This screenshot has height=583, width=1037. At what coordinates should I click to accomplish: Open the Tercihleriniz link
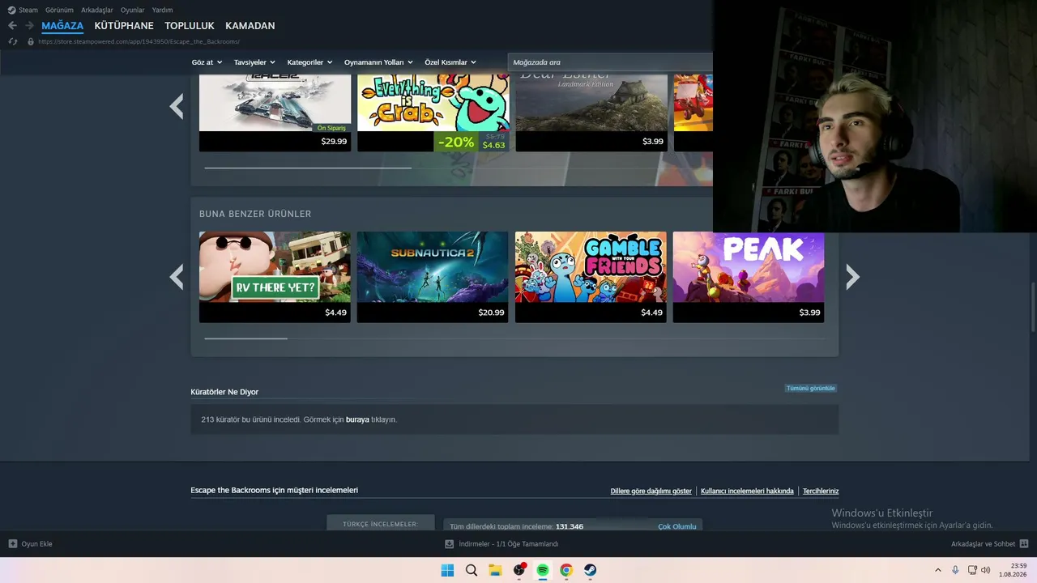pos(821,492)
